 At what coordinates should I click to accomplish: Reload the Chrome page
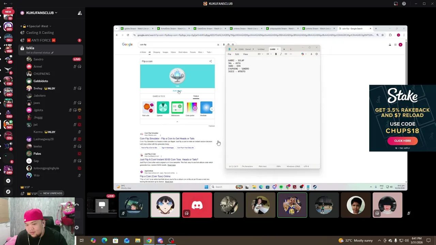tap(128, 35)
